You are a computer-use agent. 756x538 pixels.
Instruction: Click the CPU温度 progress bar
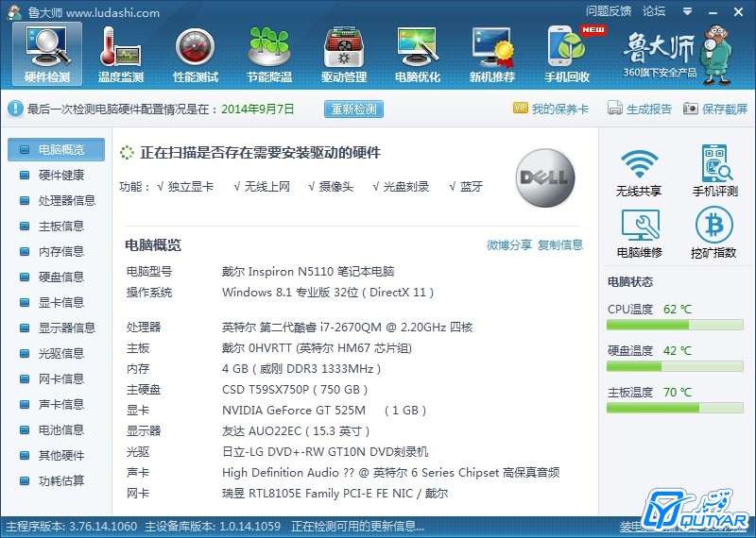point(675,325)
